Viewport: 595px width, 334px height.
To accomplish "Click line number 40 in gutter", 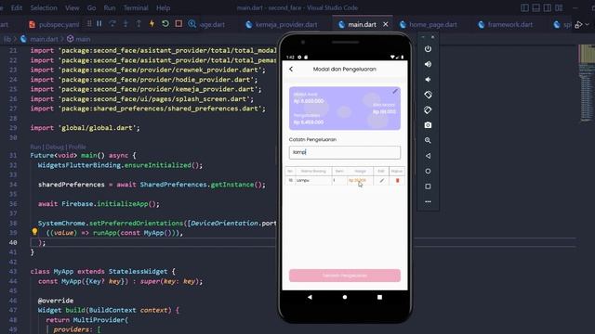I will (x=13, y=242).
